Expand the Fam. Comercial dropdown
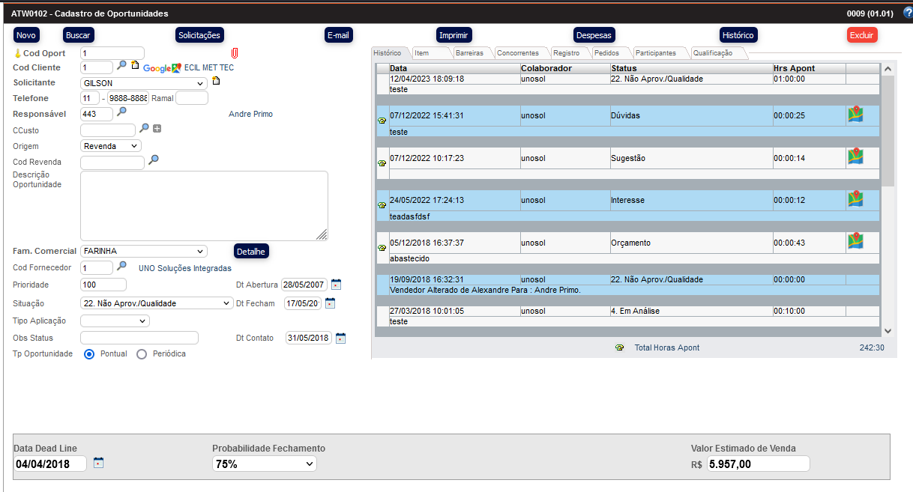The image size is (913, 492). coord(143,251)
